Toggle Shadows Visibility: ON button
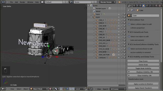This screenshot has height=91, width=163. (143, 72)
